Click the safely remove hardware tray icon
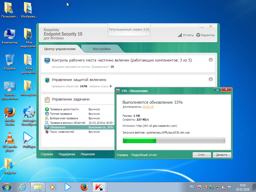Image resolution: width=256 pixels, height=192 pixels. (x=211, y=187)
